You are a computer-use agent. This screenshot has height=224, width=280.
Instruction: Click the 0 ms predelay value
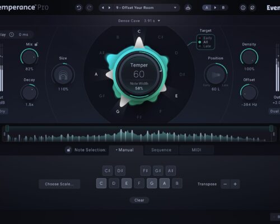click(x=24, y=35)
